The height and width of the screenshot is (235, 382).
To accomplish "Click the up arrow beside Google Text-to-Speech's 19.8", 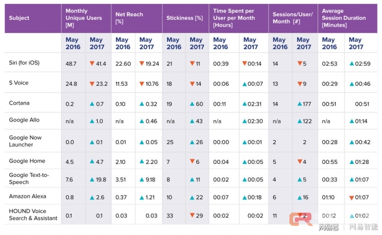I will click(x=92, y=180).
